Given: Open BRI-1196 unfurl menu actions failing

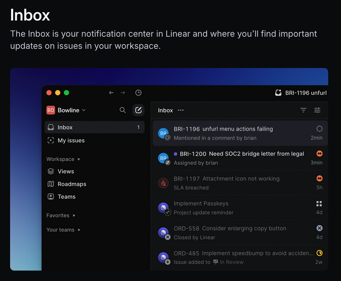Looking at the screenshot, I should click(240, 133).
